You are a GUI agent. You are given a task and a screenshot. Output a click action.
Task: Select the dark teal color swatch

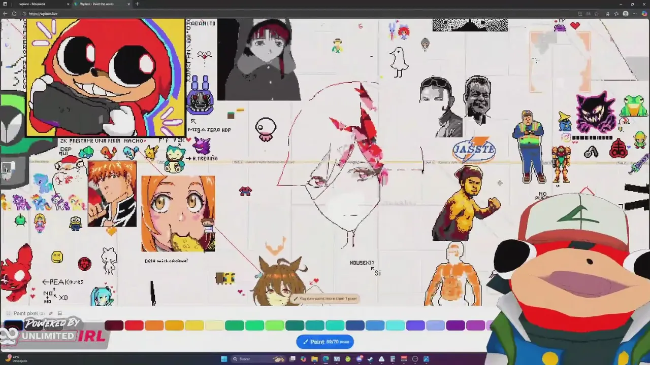(295, 325)
